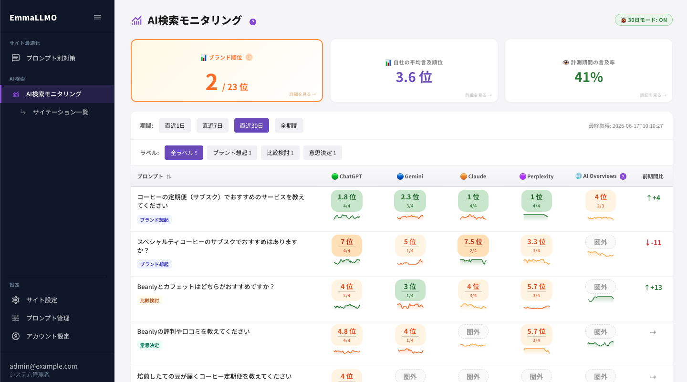Viewport: 687px width, 382px height.
Task: Click 圏外 AI Overviews cell for Beanlyとカフェット
Action: (601, 287)
